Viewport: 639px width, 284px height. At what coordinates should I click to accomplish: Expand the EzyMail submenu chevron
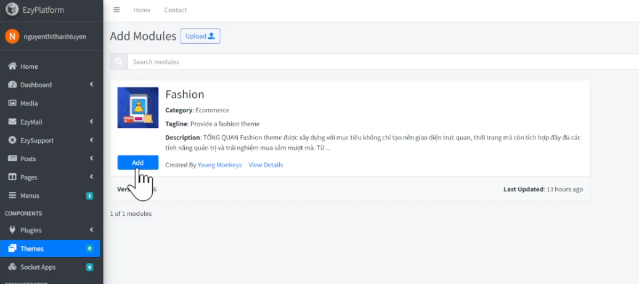[x=91, y=122]
